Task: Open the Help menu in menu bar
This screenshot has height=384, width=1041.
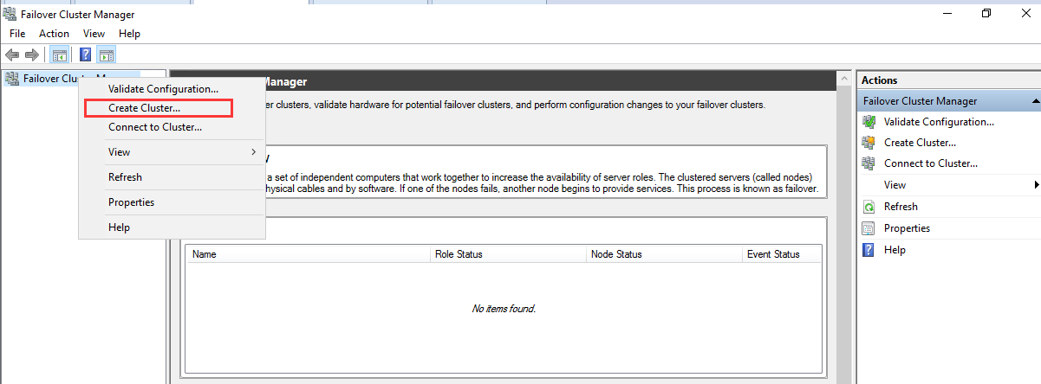Action: (x=129, y=34)
